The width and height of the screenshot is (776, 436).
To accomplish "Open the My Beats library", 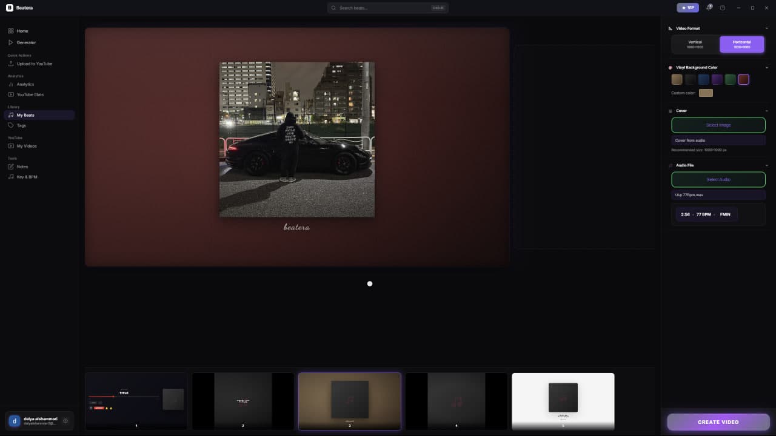I will [25, 115].
